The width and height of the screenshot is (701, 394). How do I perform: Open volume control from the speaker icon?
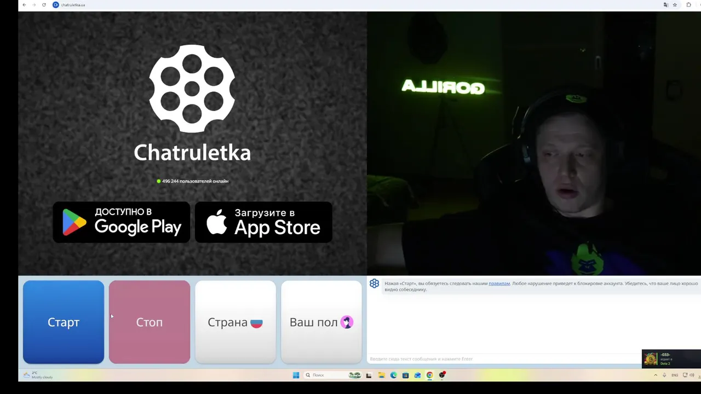[x=692, y=375]
